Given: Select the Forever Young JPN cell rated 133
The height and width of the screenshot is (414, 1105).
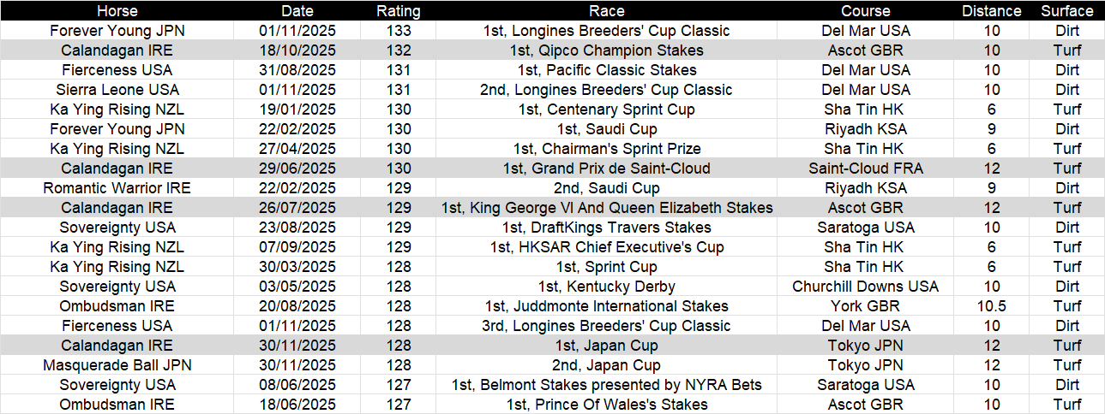Looking at the screenshot, I should click(117, 31).
